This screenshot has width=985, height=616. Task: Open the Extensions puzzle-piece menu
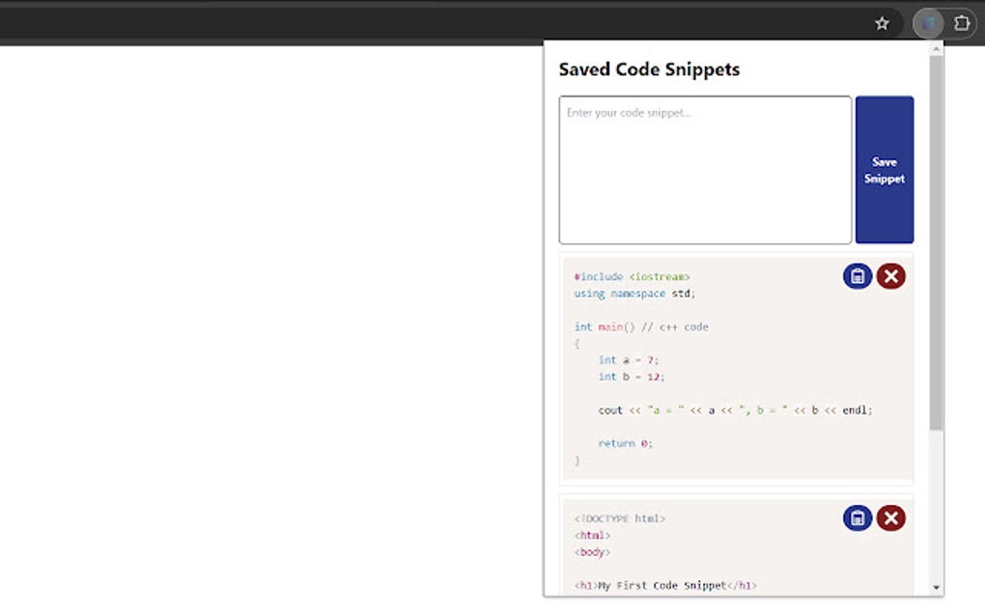click(x=962, y=24)
